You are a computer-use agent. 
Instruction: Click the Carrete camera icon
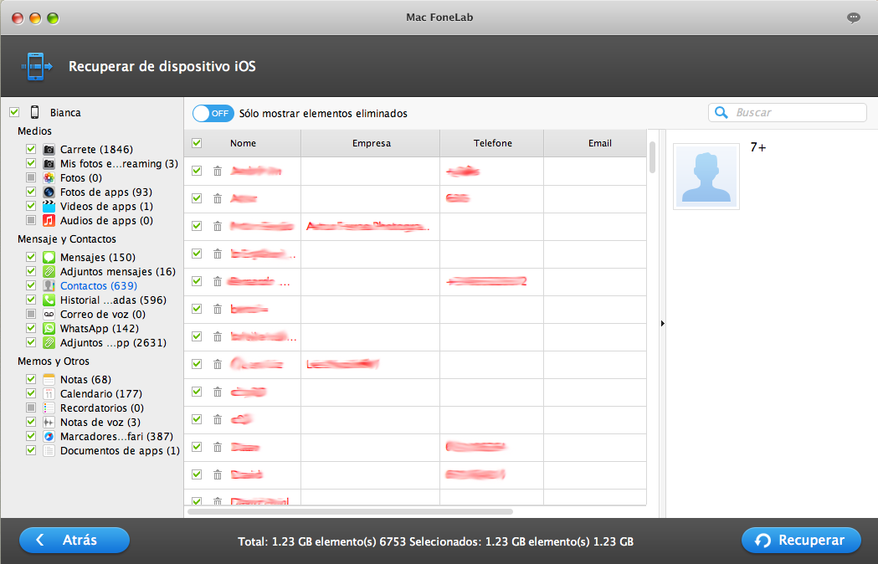49,150
